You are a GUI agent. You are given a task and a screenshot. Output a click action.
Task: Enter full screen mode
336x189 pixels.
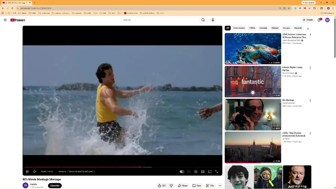pos(217,172)
